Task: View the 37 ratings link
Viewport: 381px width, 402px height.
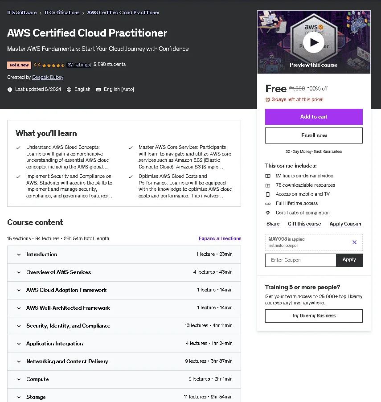Action: [79, 65]
